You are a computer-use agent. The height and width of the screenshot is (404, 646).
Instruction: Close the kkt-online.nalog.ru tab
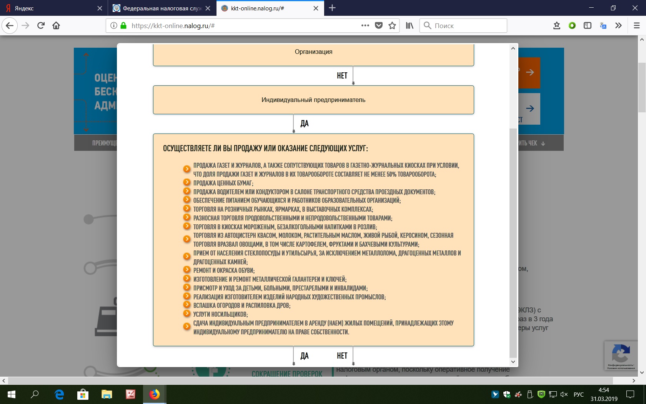(316, 8)
